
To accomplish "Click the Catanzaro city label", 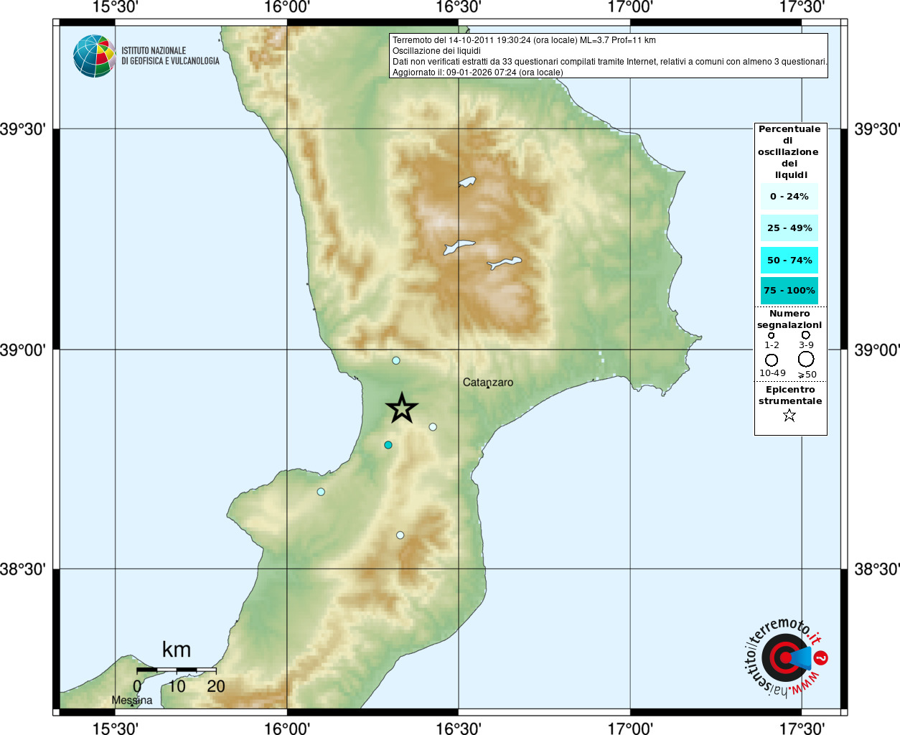I will 488,383.
